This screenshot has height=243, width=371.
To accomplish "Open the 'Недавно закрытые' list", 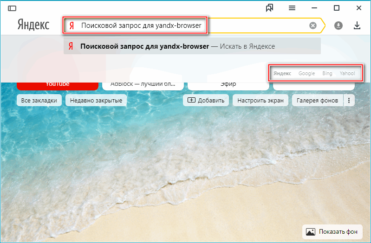I will coord(97,100).
